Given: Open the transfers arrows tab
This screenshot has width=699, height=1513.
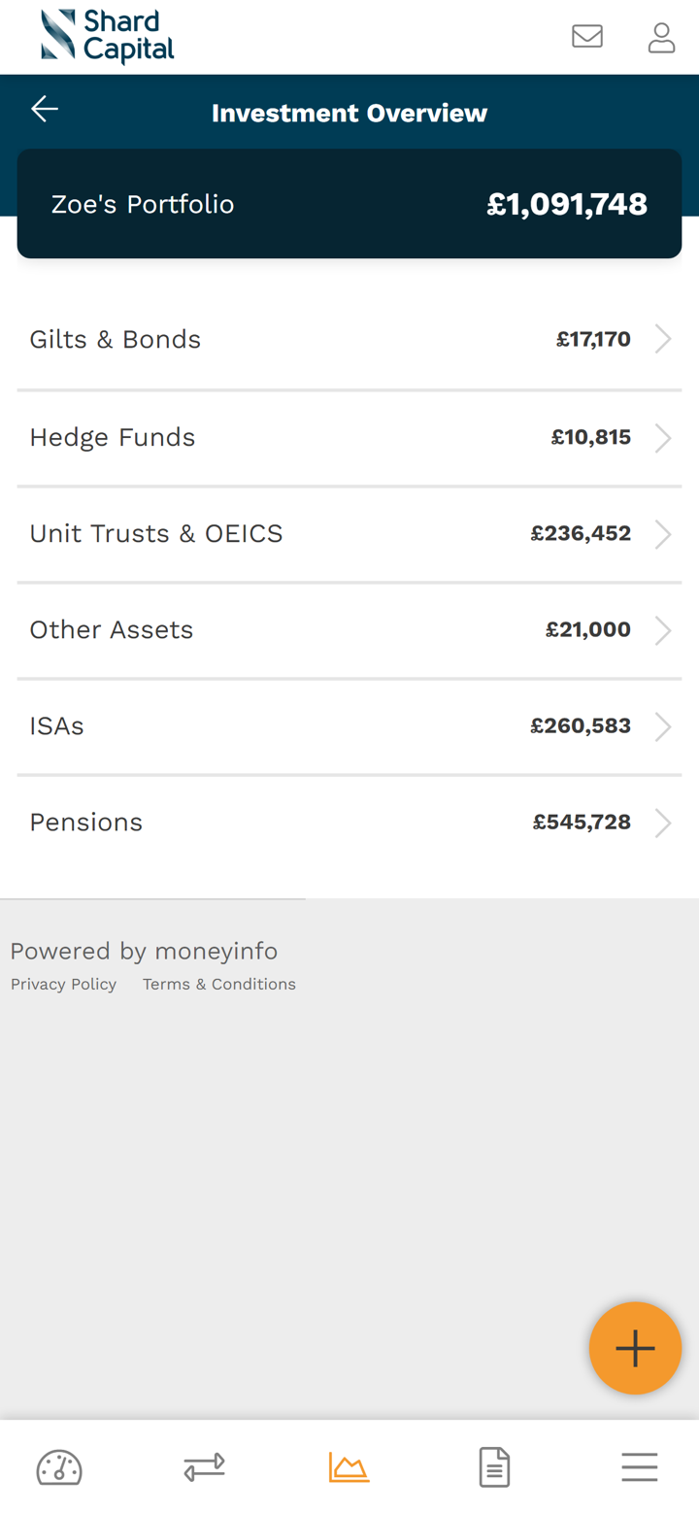Looking at the screenshot, I should (204, 1467).
